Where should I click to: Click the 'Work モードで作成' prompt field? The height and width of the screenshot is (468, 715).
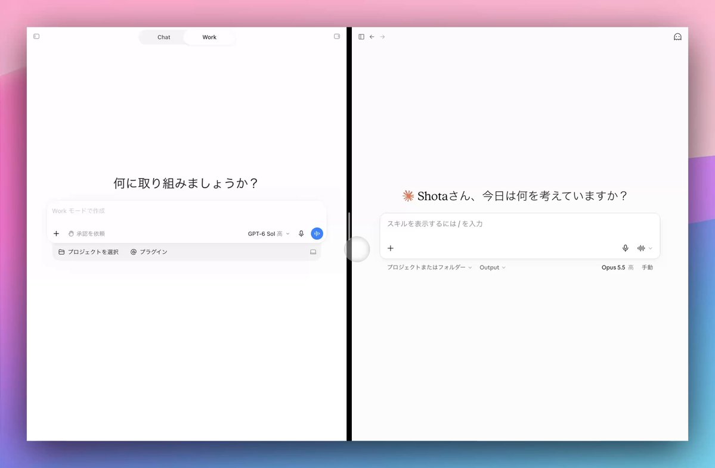(187, 211)
